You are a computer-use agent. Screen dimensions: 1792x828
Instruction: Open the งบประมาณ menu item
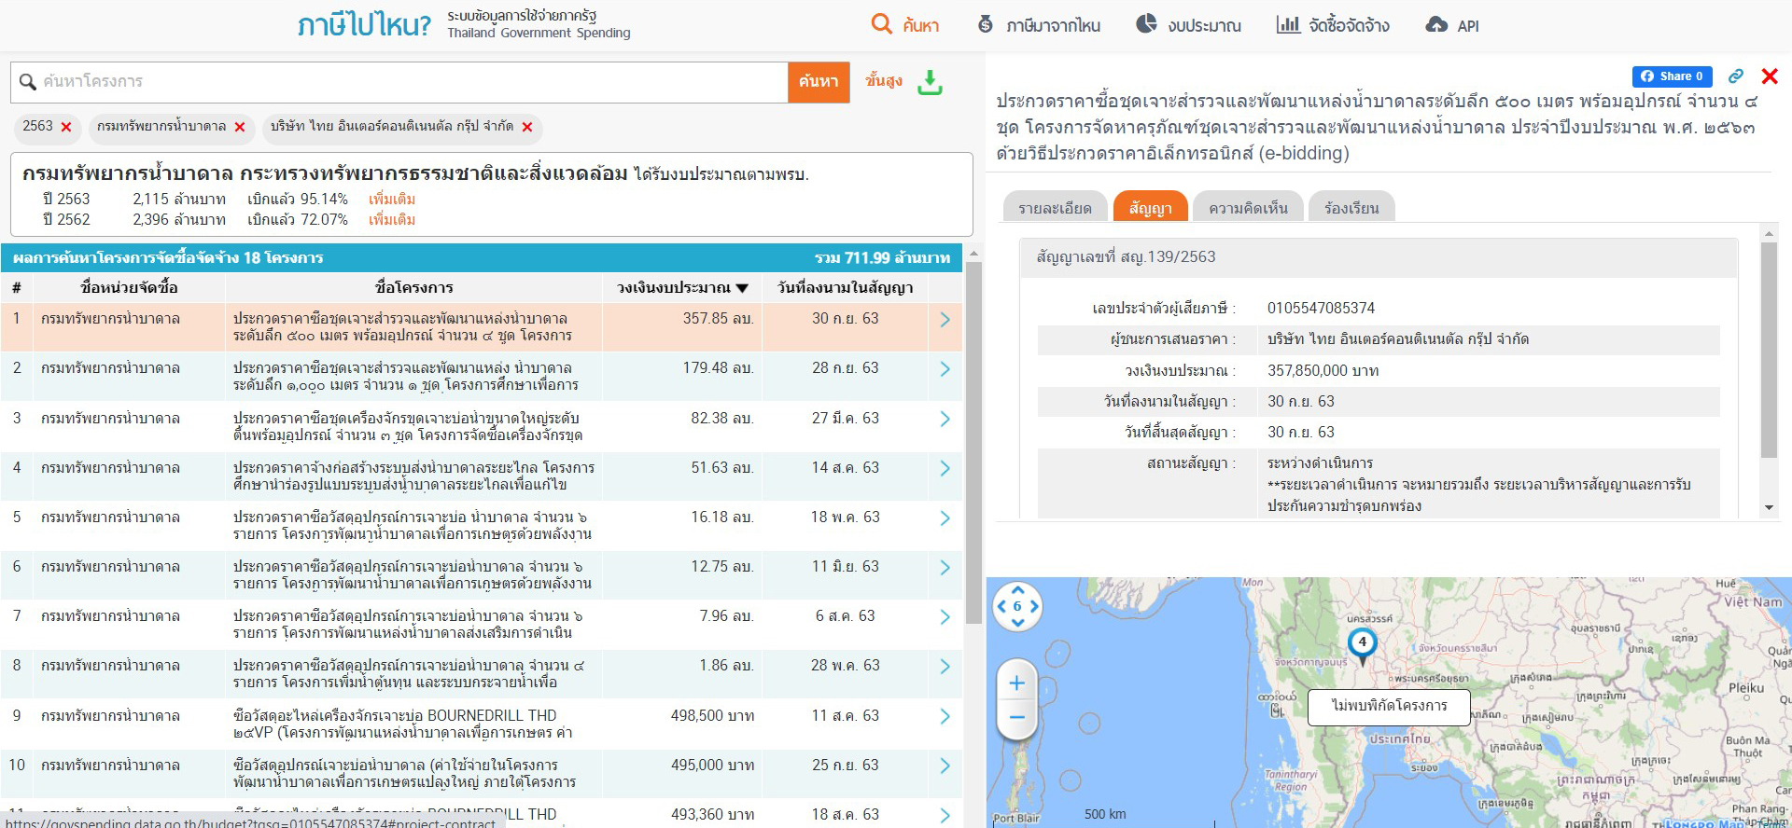pyautogui.click(x=1188, y=25)
